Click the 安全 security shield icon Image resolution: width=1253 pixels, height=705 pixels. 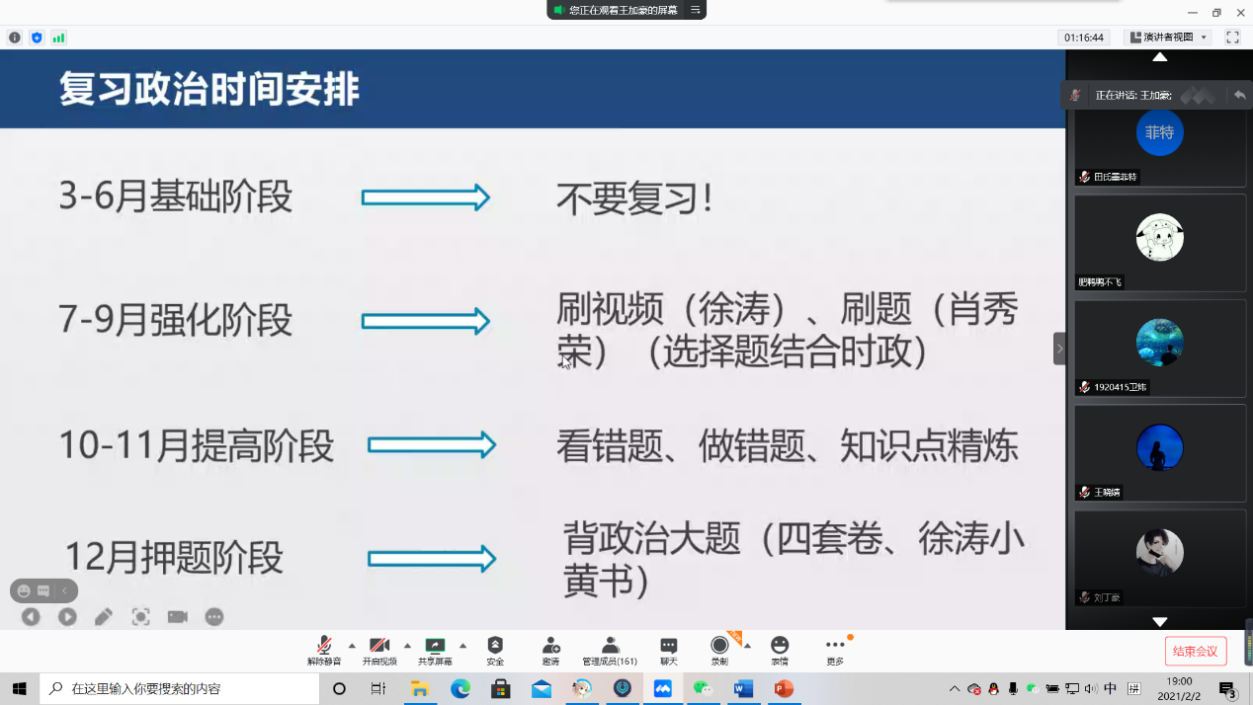(x=495, y=646)
